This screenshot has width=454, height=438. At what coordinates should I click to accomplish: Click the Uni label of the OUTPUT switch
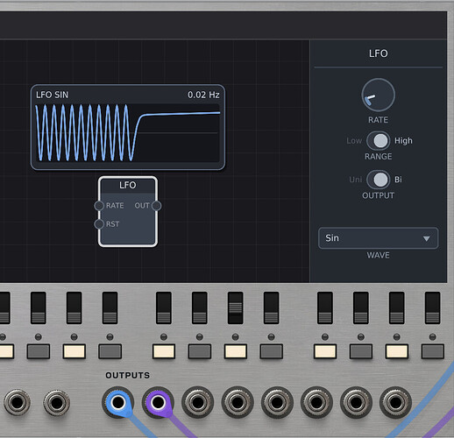356,180
